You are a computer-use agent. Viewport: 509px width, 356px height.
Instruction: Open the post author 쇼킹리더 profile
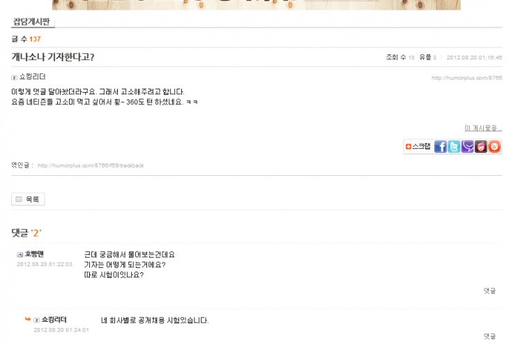point(33,77)
